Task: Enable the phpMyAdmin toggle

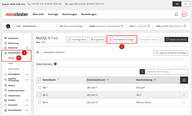Action: [39, 52]
